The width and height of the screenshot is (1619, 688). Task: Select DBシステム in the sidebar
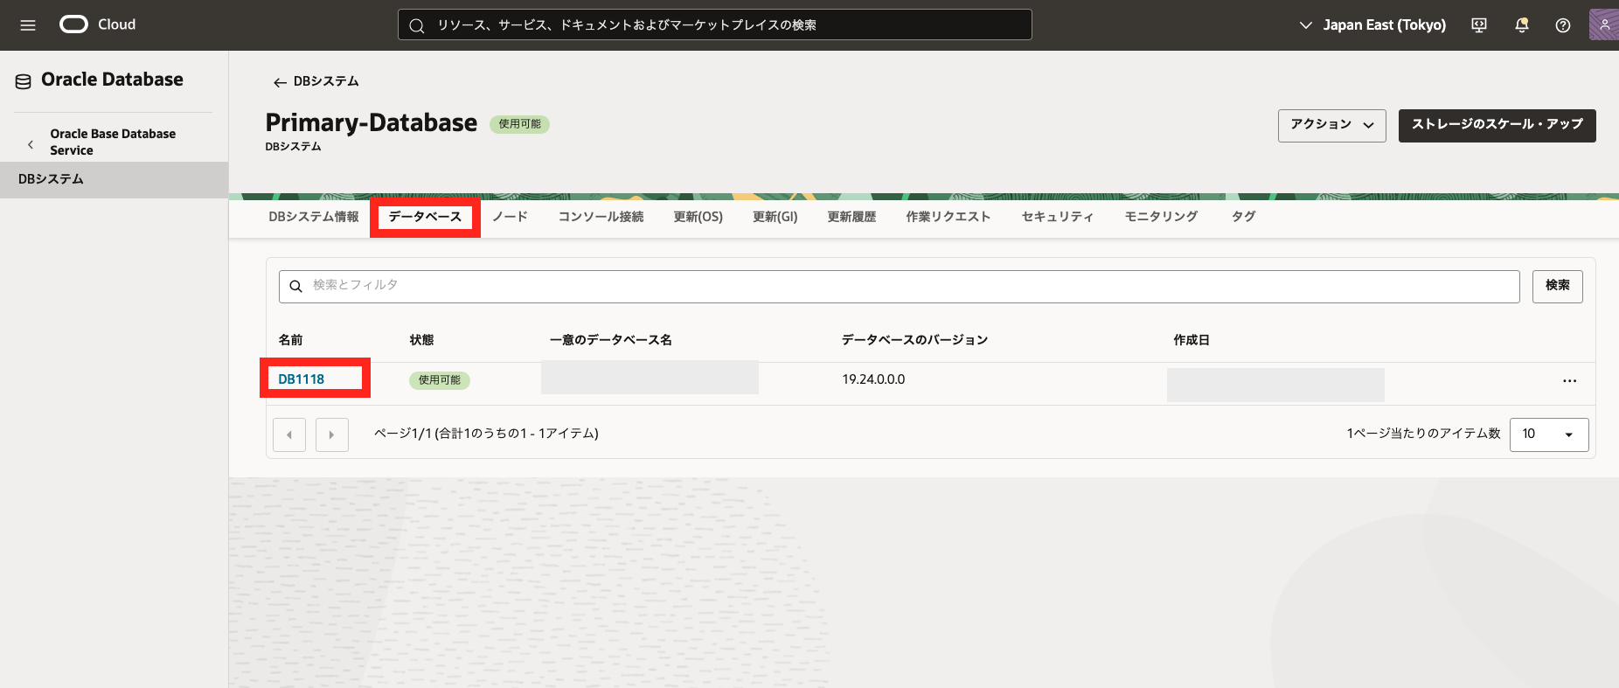click(52, 179)
